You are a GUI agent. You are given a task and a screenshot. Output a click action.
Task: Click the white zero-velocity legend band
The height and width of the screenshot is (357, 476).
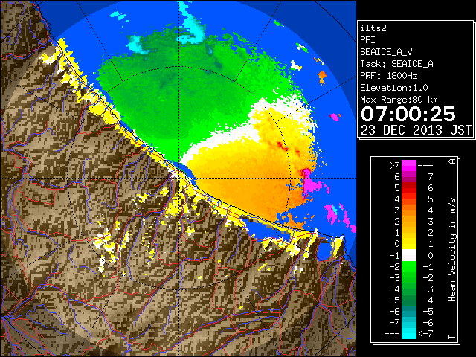point(409,256)
